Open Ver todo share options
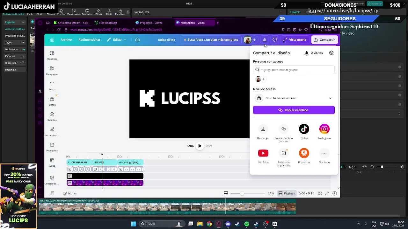 324,153
